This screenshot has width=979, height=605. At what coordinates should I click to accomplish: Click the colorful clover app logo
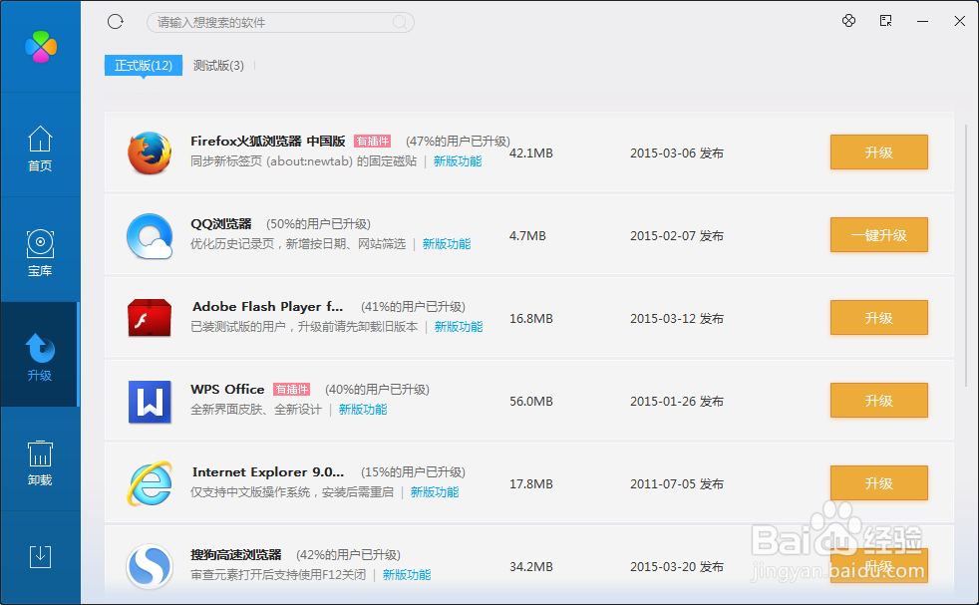[x=41, y=47]
